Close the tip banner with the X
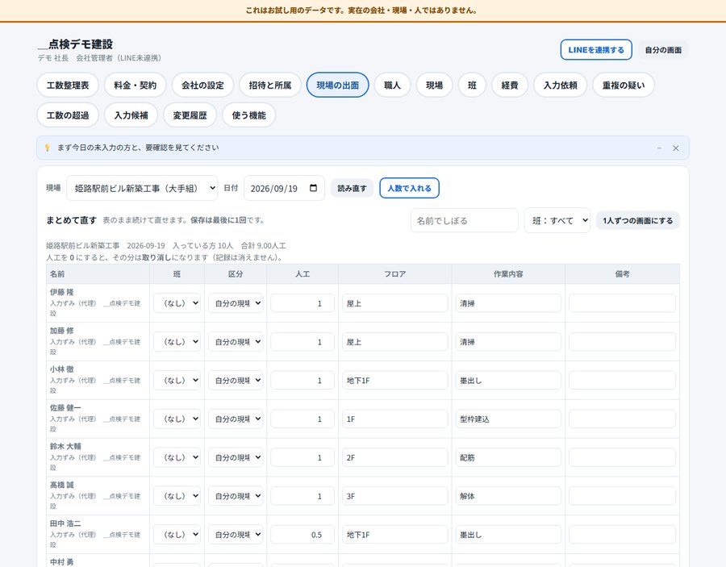 point(675,148)
